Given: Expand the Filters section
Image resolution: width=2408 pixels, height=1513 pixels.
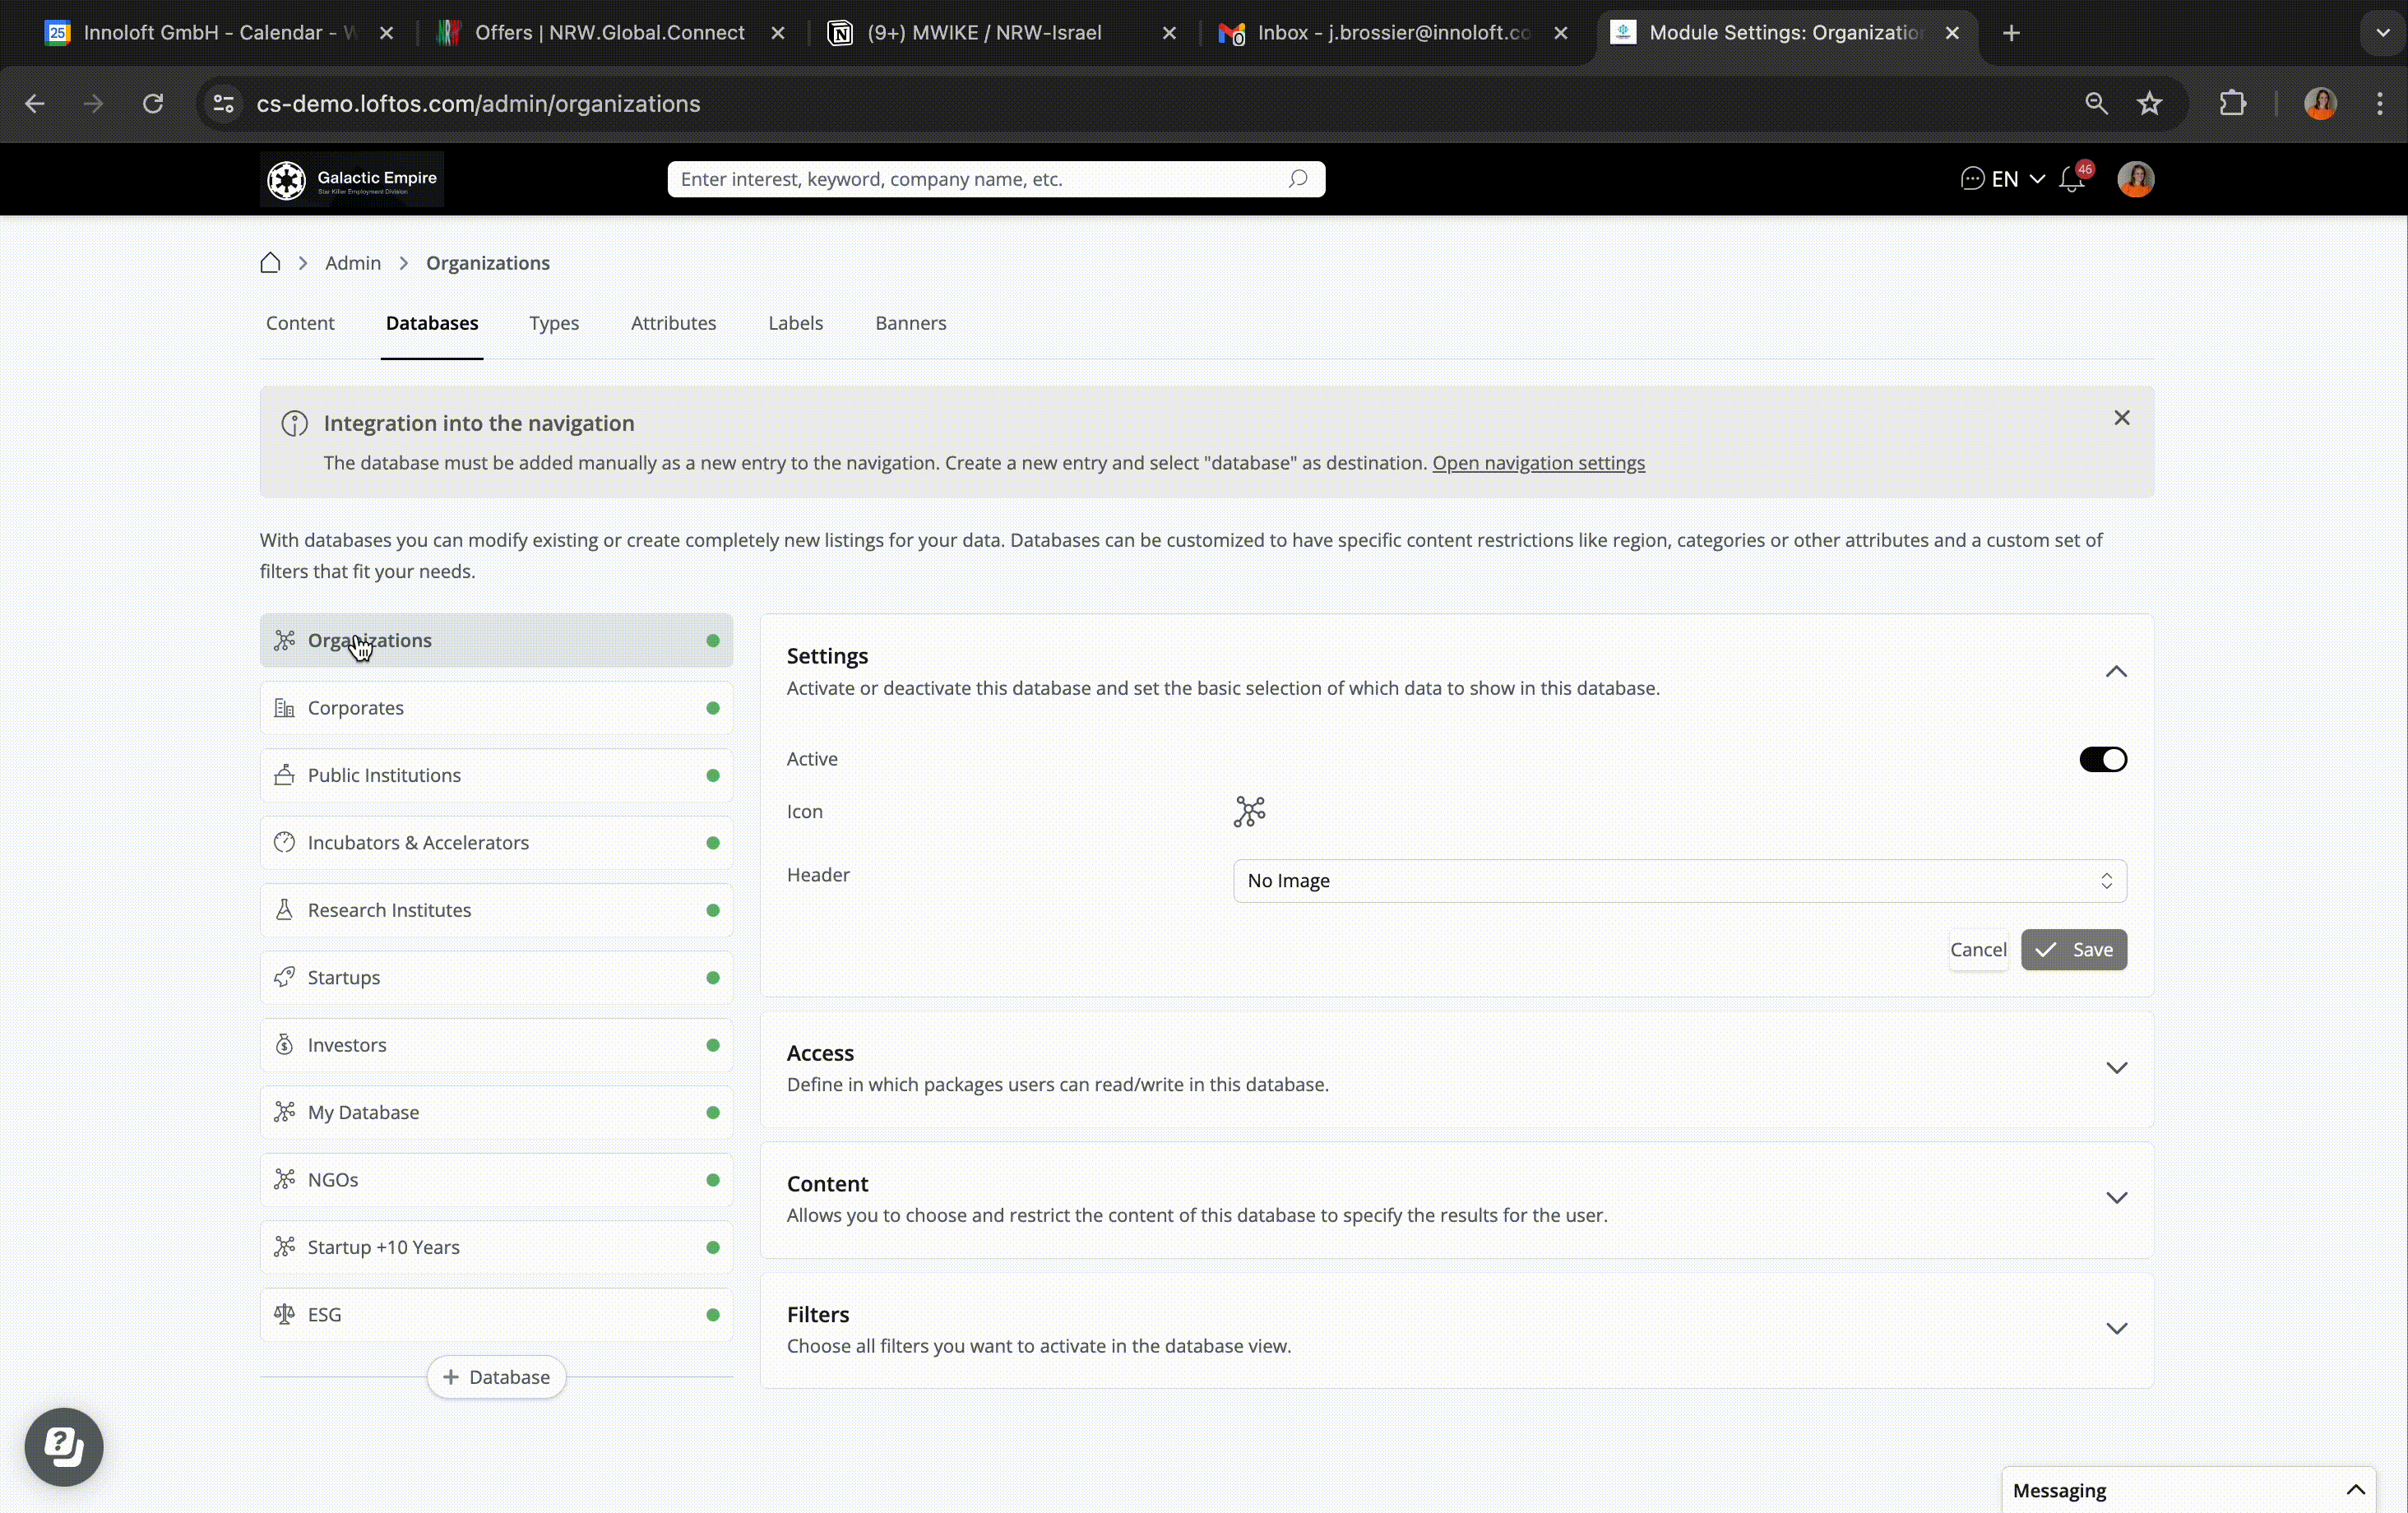Looking at the screenshot, I should click(x=2116, y=1329).
